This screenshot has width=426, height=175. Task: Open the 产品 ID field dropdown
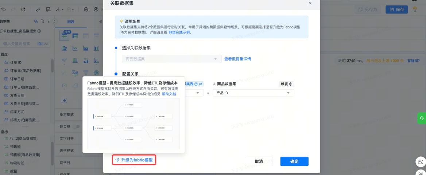pos(253,93)
